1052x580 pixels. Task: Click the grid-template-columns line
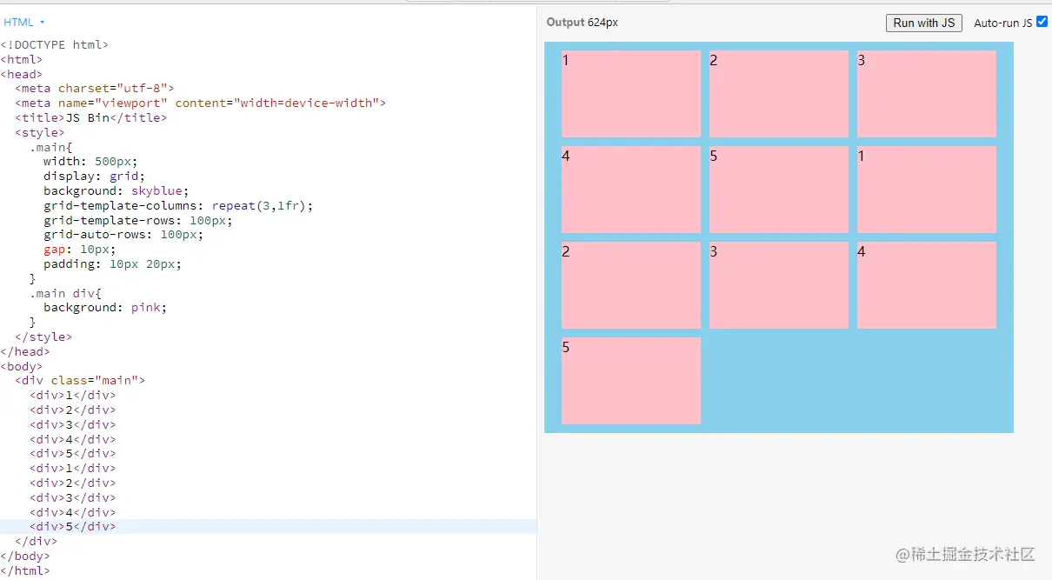click(178, 205)
